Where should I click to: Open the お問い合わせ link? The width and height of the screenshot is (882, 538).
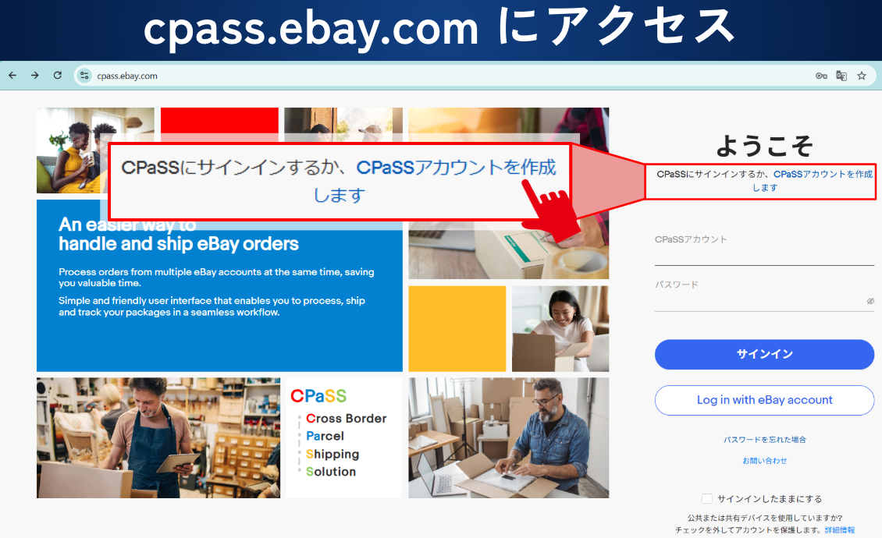pyautogui.click(x=764, y=461)
